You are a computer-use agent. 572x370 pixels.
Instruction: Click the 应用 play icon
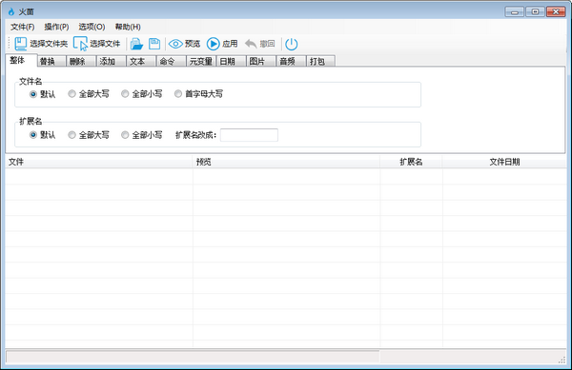point(213,44)
